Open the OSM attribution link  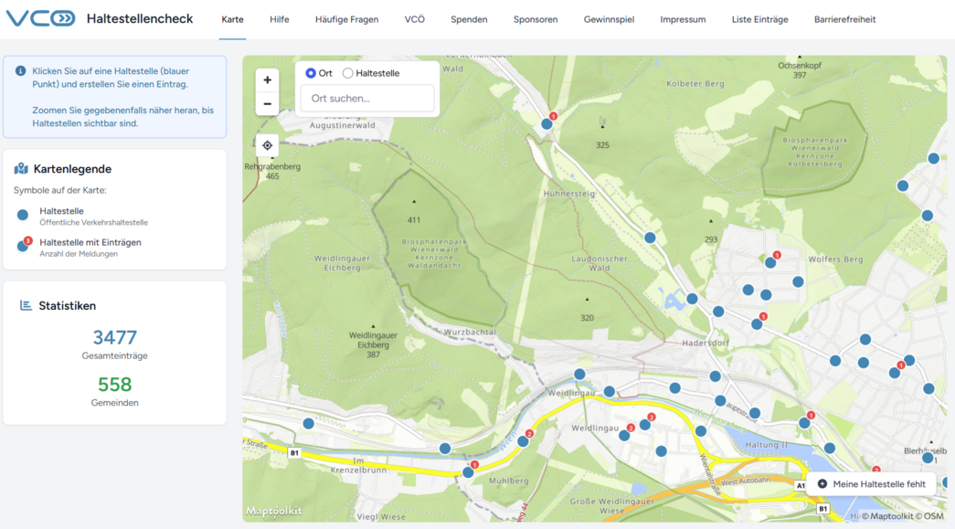933,516
